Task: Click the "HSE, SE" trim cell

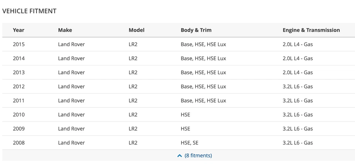Action: [189, 143]
